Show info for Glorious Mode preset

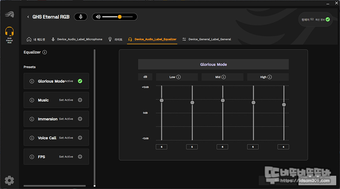(32, 81)
